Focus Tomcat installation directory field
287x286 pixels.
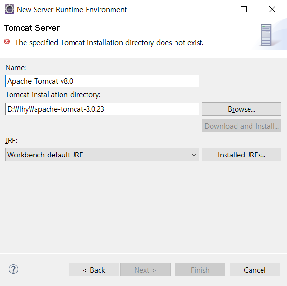102,109
